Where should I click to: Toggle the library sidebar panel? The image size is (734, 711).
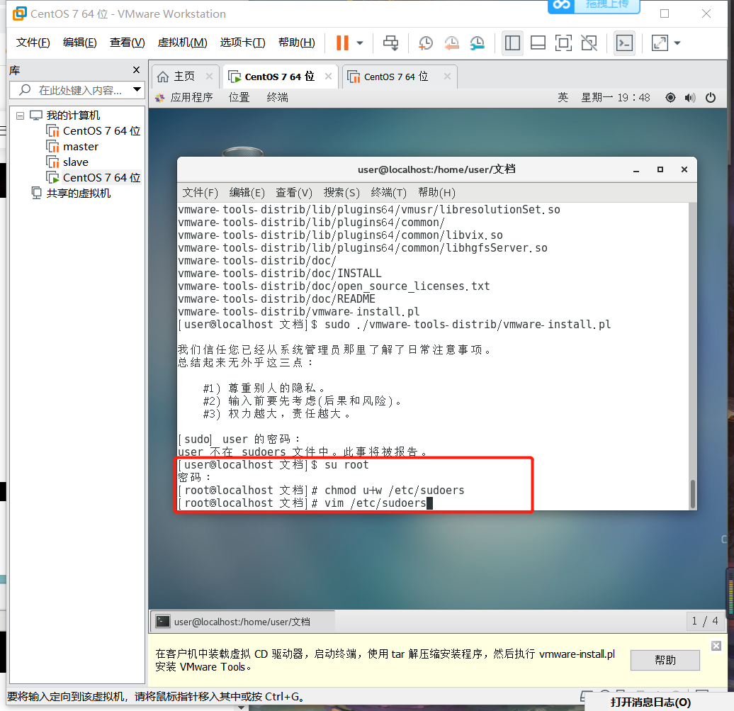click(x=512, y=43)
